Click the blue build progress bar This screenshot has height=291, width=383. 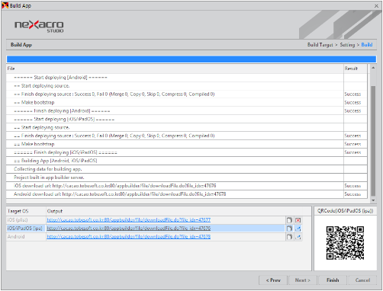(x=191, y=59)
